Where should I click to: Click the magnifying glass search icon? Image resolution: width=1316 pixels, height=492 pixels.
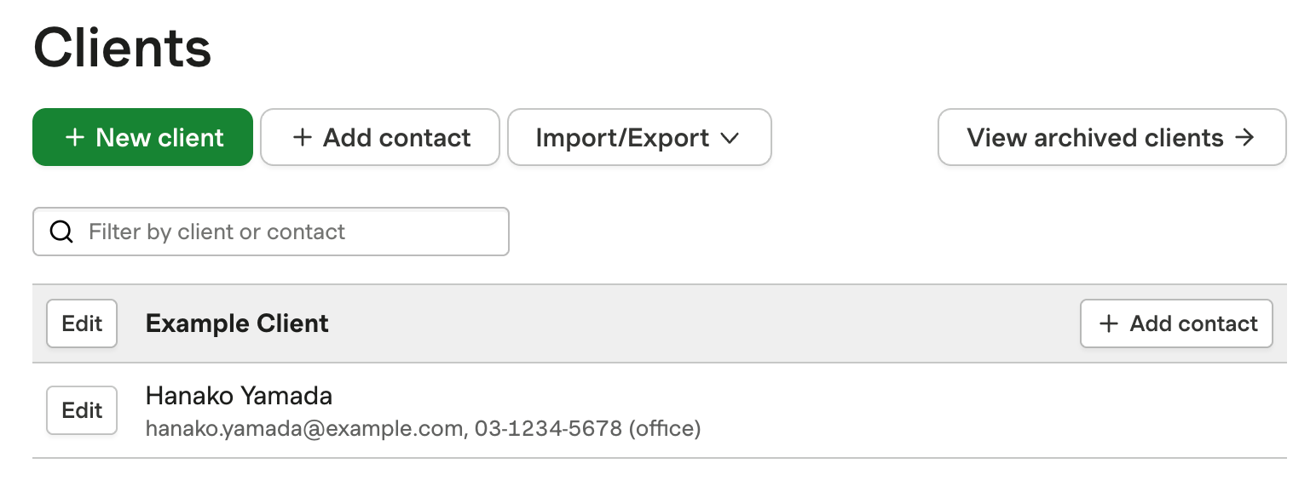pos(61,232)
